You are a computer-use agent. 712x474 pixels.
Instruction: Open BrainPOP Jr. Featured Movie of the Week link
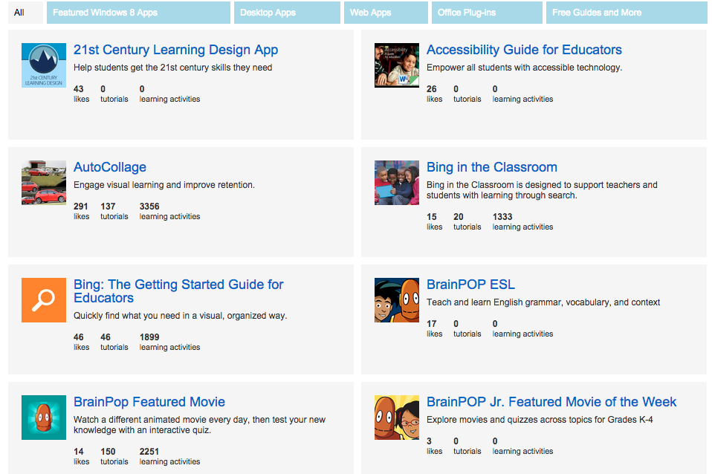pos(551,402)
